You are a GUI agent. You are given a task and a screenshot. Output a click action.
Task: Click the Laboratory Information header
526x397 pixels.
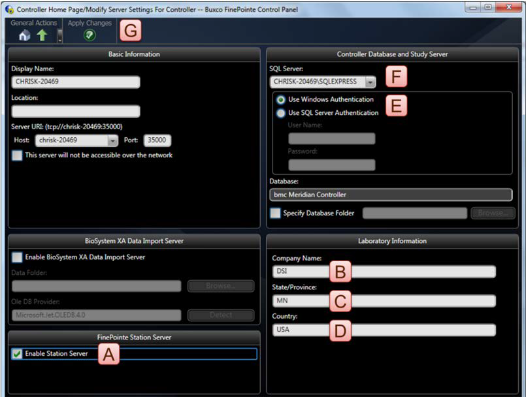392,241
